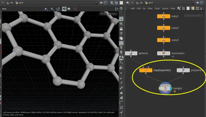Choose the secondary selection arrow tool
Screen dimensions: 206x117
coord(52,9)
